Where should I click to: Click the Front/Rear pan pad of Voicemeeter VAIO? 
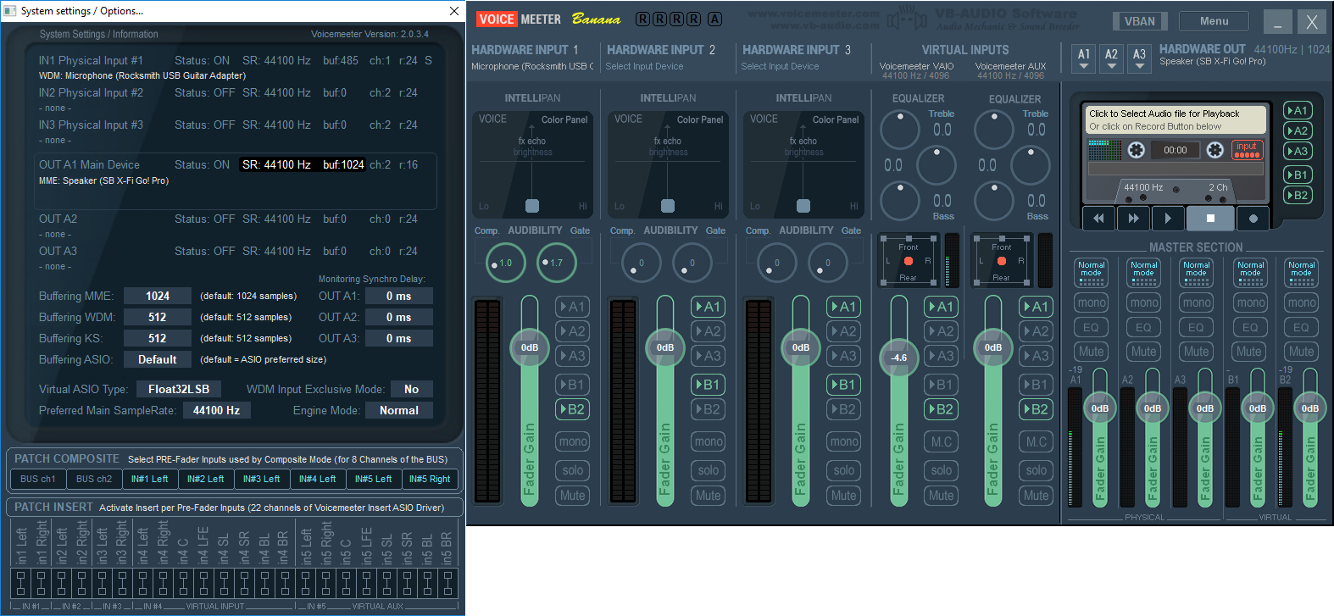908,261
